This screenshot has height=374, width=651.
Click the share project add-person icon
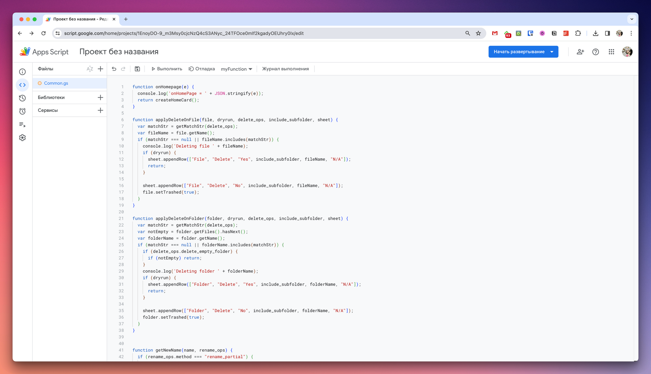tap(580, 52)
